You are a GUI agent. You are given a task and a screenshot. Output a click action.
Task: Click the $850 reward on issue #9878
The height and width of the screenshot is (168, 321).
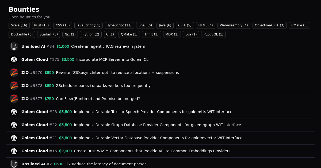[x=49, y=86]
